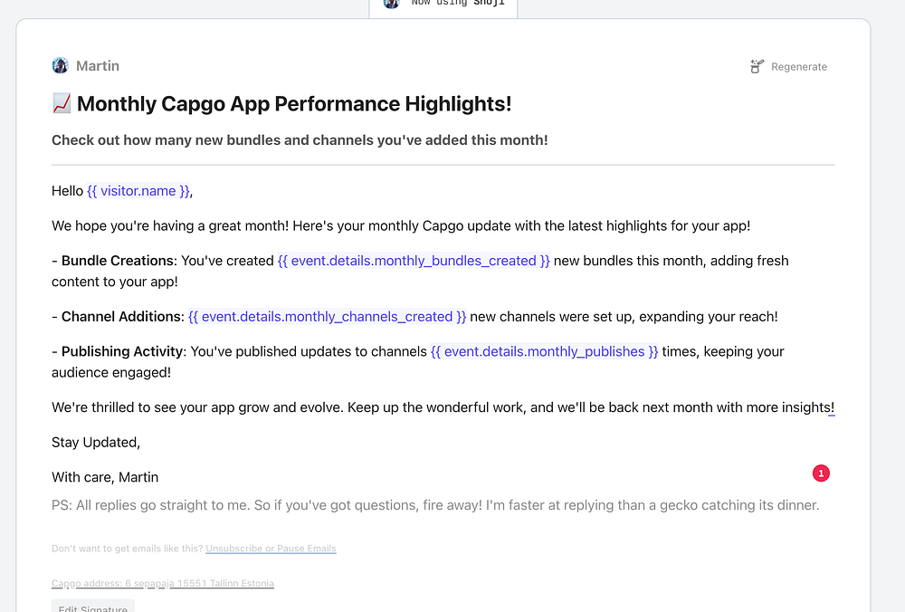Image resolution: width=905 pixels, height=612 pixels.
Task: Click the underlined exclamation mark after 'insights'
Action: [832, 407]
